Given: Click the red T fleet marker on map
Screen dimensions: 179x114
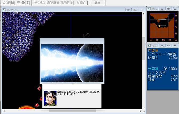Looking at the screenshot, I should pos(41,99).
